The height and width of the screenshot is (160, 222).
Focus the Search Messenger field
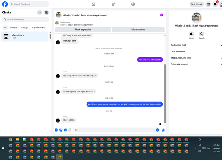25,20
